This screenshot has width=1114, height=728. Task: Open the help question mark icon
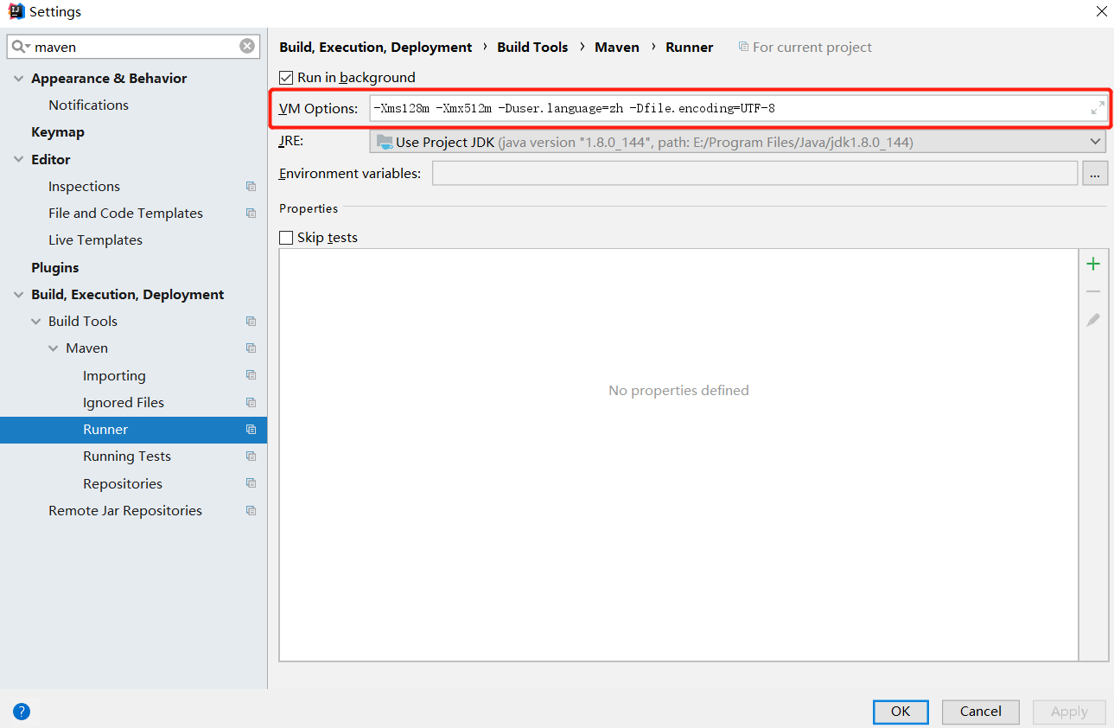point(22,712)
